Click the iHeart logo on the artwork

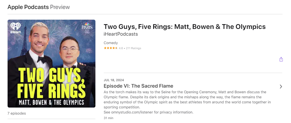[16, 28]
